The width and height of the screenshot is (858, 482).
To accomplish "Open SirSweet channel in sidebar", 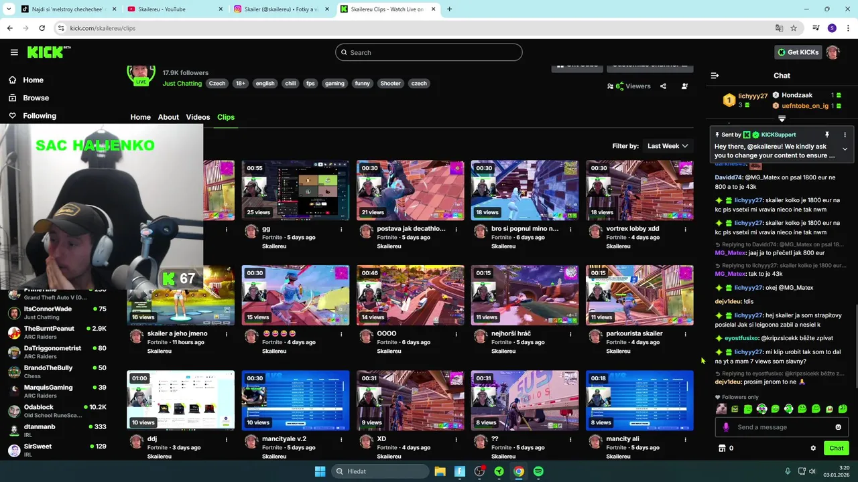I will (x=57, y=450).
